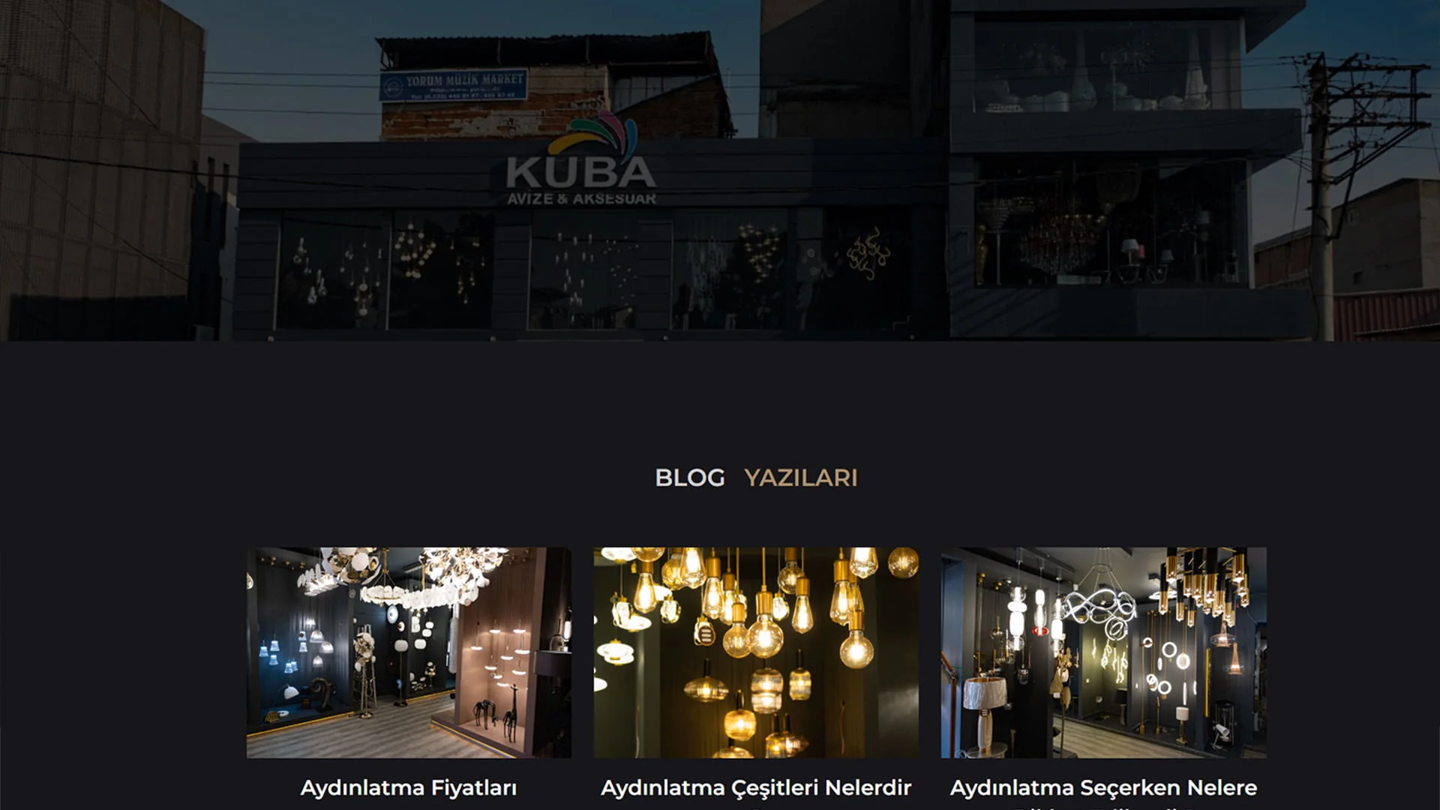This screenshot has width=1440, height=810.
Task: Click the Aydınlatma Fiyatları title link
Action: pos(409,787)
